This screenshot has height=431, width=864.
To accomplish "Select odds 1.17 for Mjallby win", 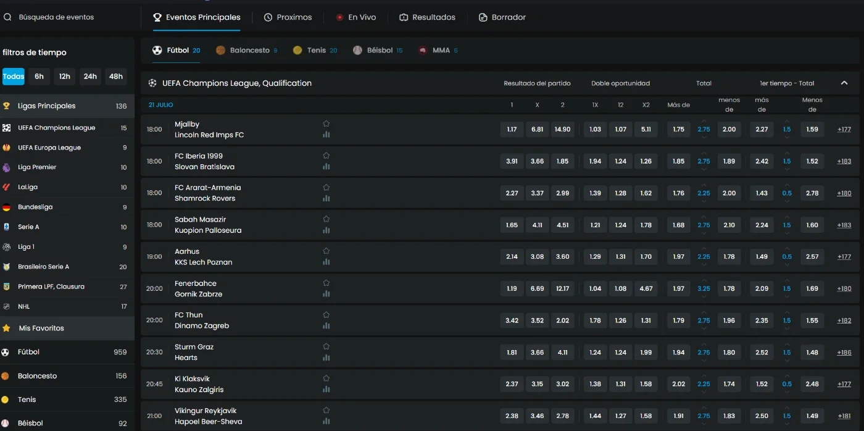I will click(512, 129).
